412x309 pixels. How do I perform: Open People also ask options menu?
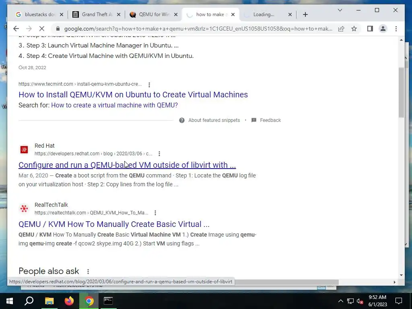click(88, 271)
